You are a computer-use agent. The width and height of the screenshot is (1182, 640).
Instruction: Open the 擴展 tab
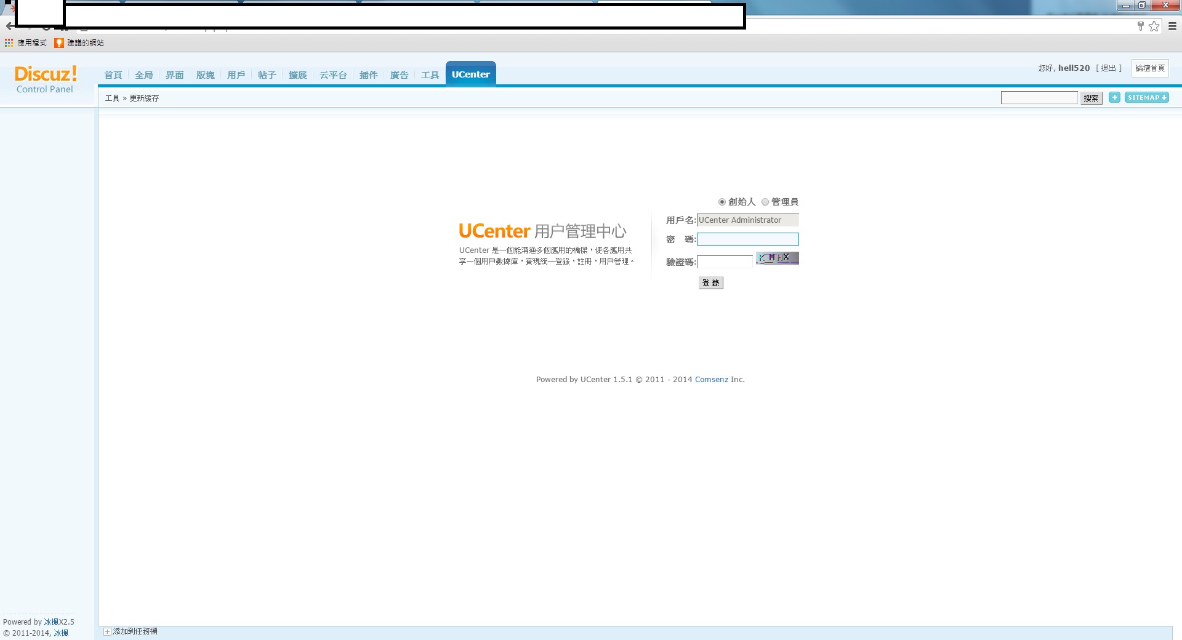tap(298, 75)
